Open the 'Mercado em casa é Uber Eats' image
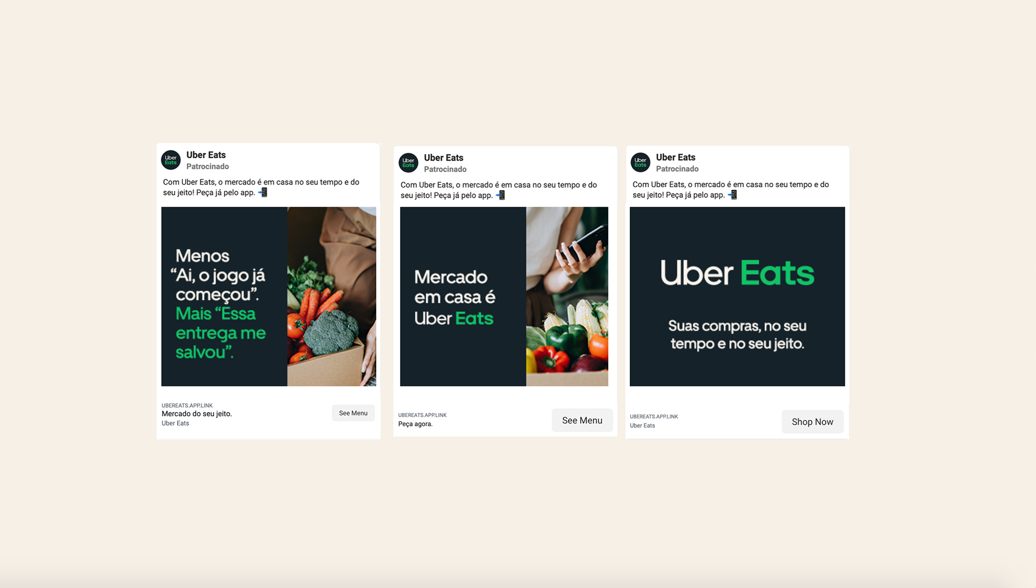This screenshot has width=1036, height=588. [x=504, y=297]
